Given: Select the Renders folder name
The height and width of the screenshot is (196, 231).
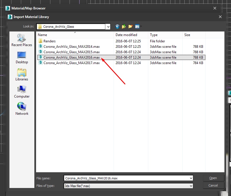Looking at the screenshot, I should click(50, 41).
